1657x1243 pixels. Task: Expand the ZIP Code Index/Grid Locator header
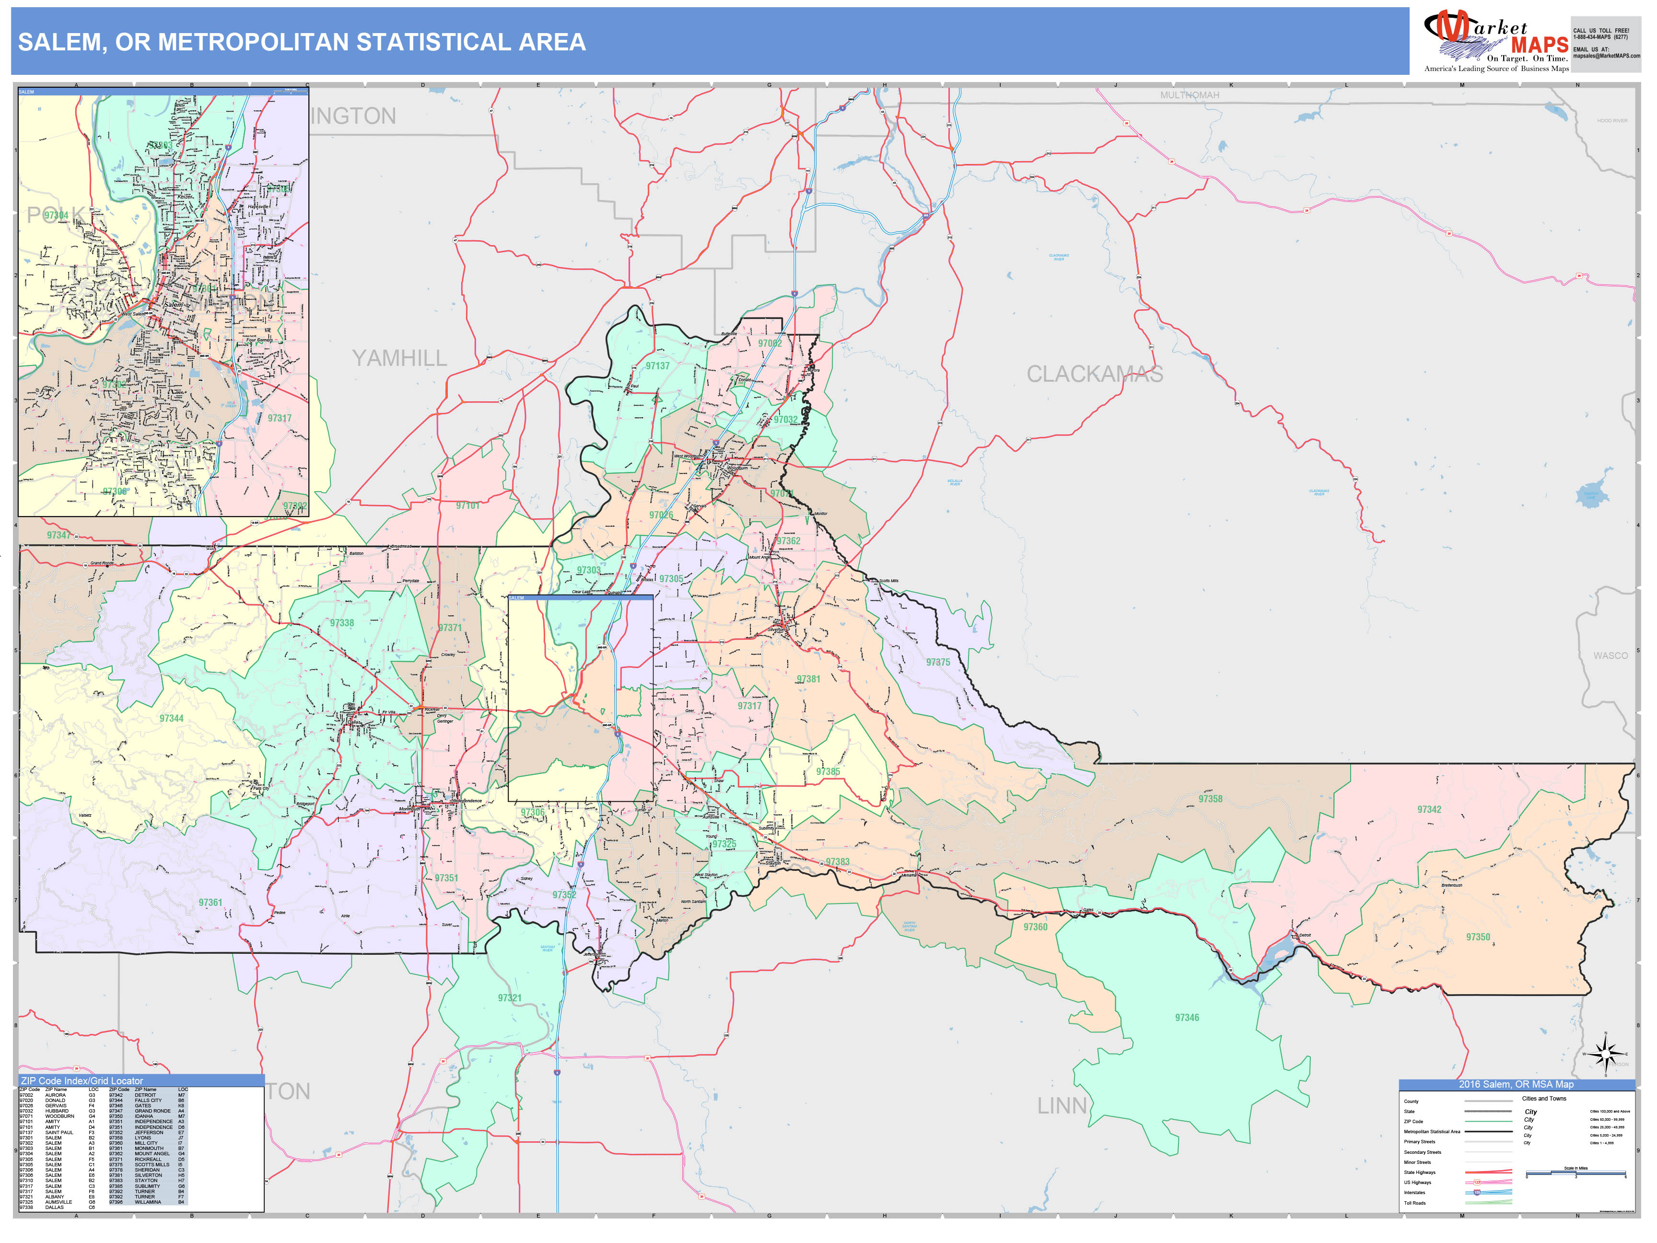click(82, 1081)
